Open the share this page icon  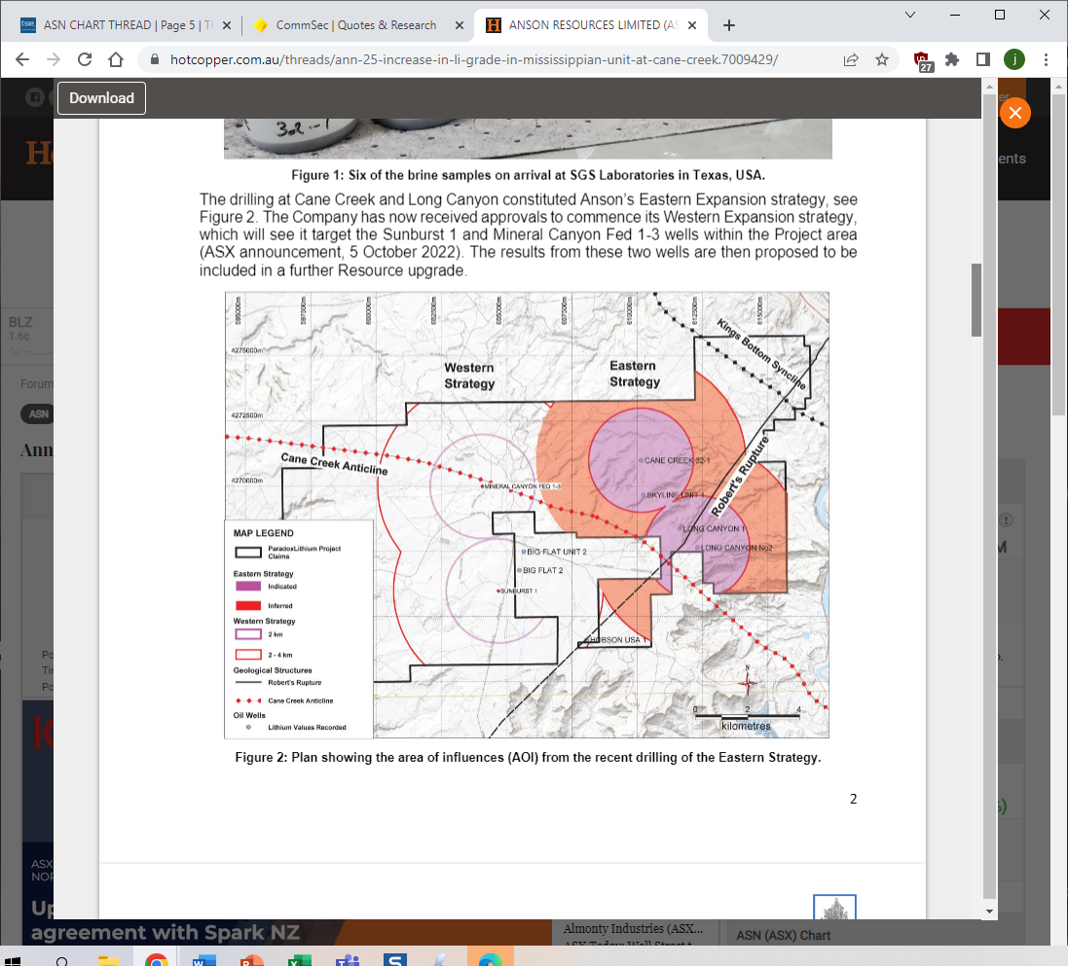[851, 59]
